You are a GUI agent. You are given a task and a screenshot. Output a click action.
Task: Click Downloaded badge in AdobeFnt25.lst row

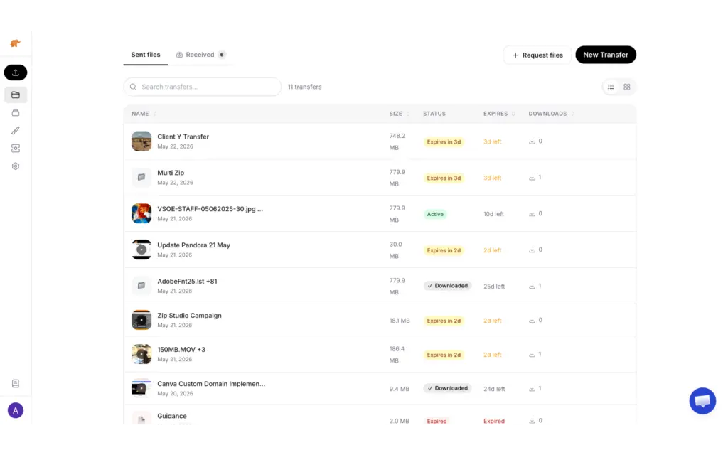[447, 286]
